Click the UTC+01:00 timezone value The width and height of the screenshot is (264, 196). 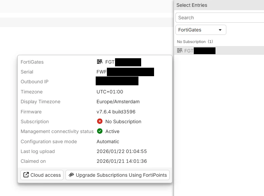(x=110, y=92)
